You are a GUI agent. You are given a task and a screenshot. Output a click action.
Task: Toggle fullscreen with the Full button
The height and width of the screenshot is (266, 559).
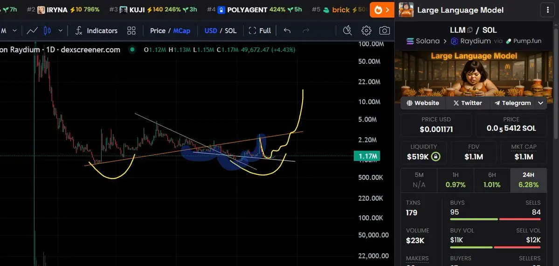[x=260, y=31]
